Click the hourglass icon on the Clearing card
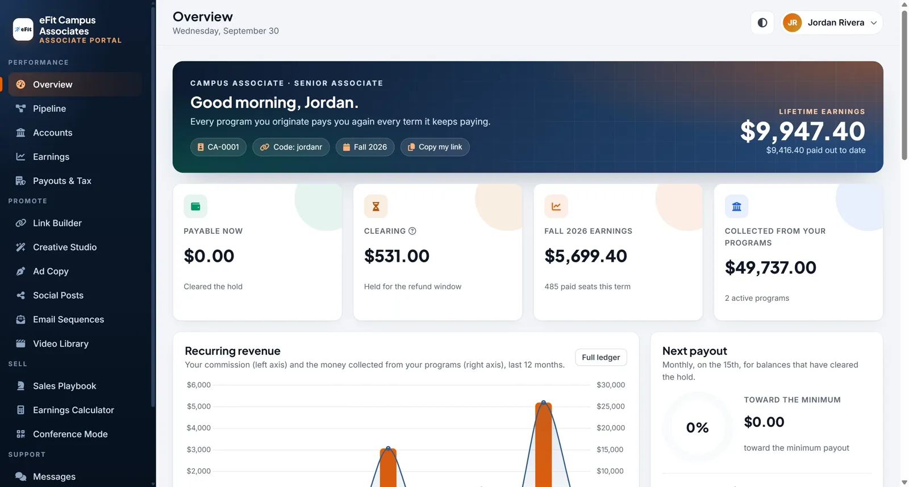 click(x=376, y=207)
